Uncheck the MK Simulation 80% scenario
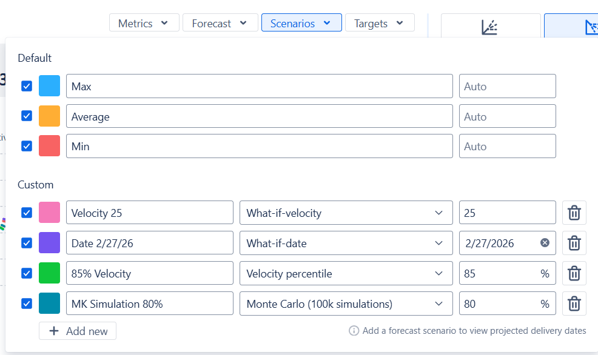The image size is (598, 355). [x=26, y=304]
